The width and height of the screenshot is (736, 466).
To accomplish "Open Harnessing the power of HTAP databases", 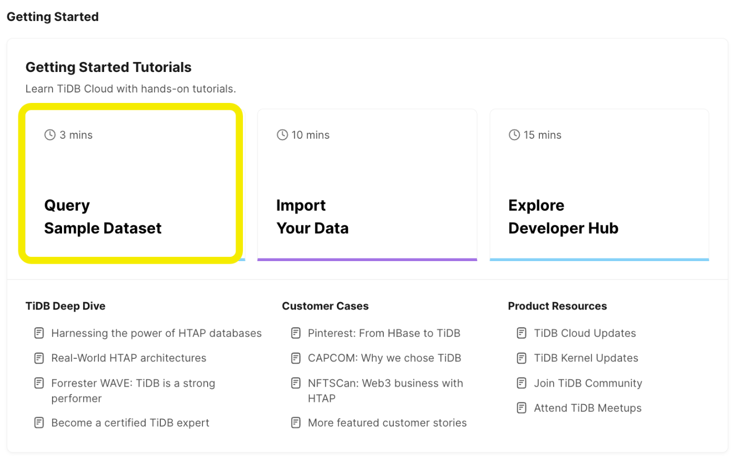I will (x=156, y=333).
